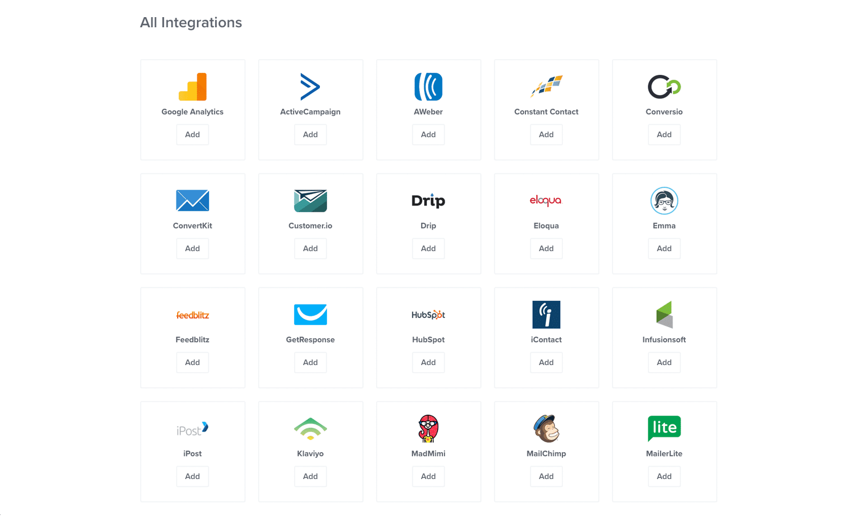Click the "ConvertKit" name label
Image resolution: width=856 pixels, height=524 pixels.
pyautogui.click(x=193, y=226)
